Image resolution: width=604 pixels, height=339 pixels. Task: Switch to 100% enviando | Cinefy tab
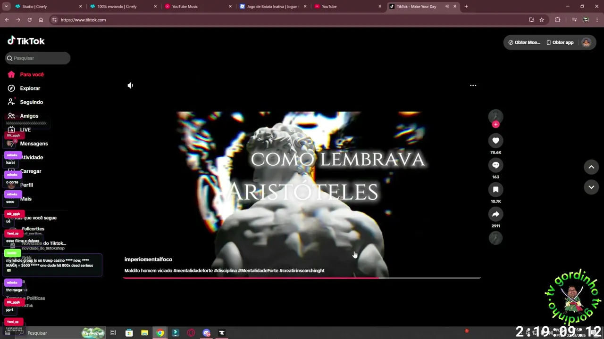point(123,7)
